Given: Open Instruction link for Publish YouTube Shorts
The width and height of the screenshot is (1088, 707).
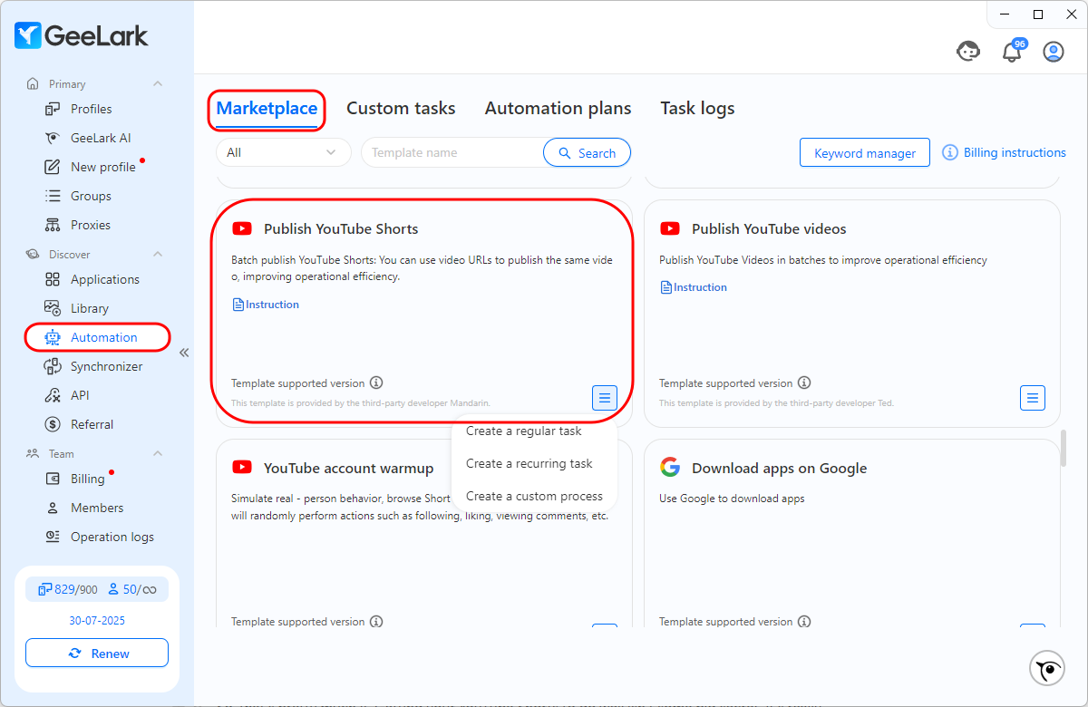Looking at the screenshot, I should click(266, 305).
